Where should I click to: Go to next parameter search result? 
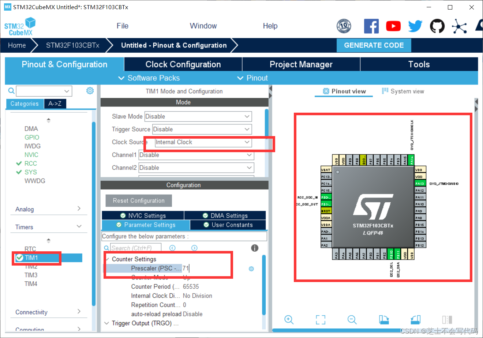[194, 248]
